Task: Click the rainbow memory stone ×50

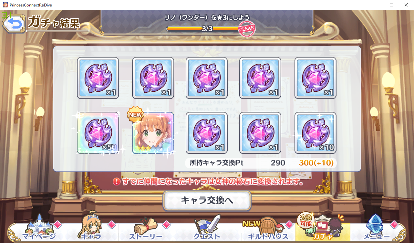Action: click(x=98, y=133)
